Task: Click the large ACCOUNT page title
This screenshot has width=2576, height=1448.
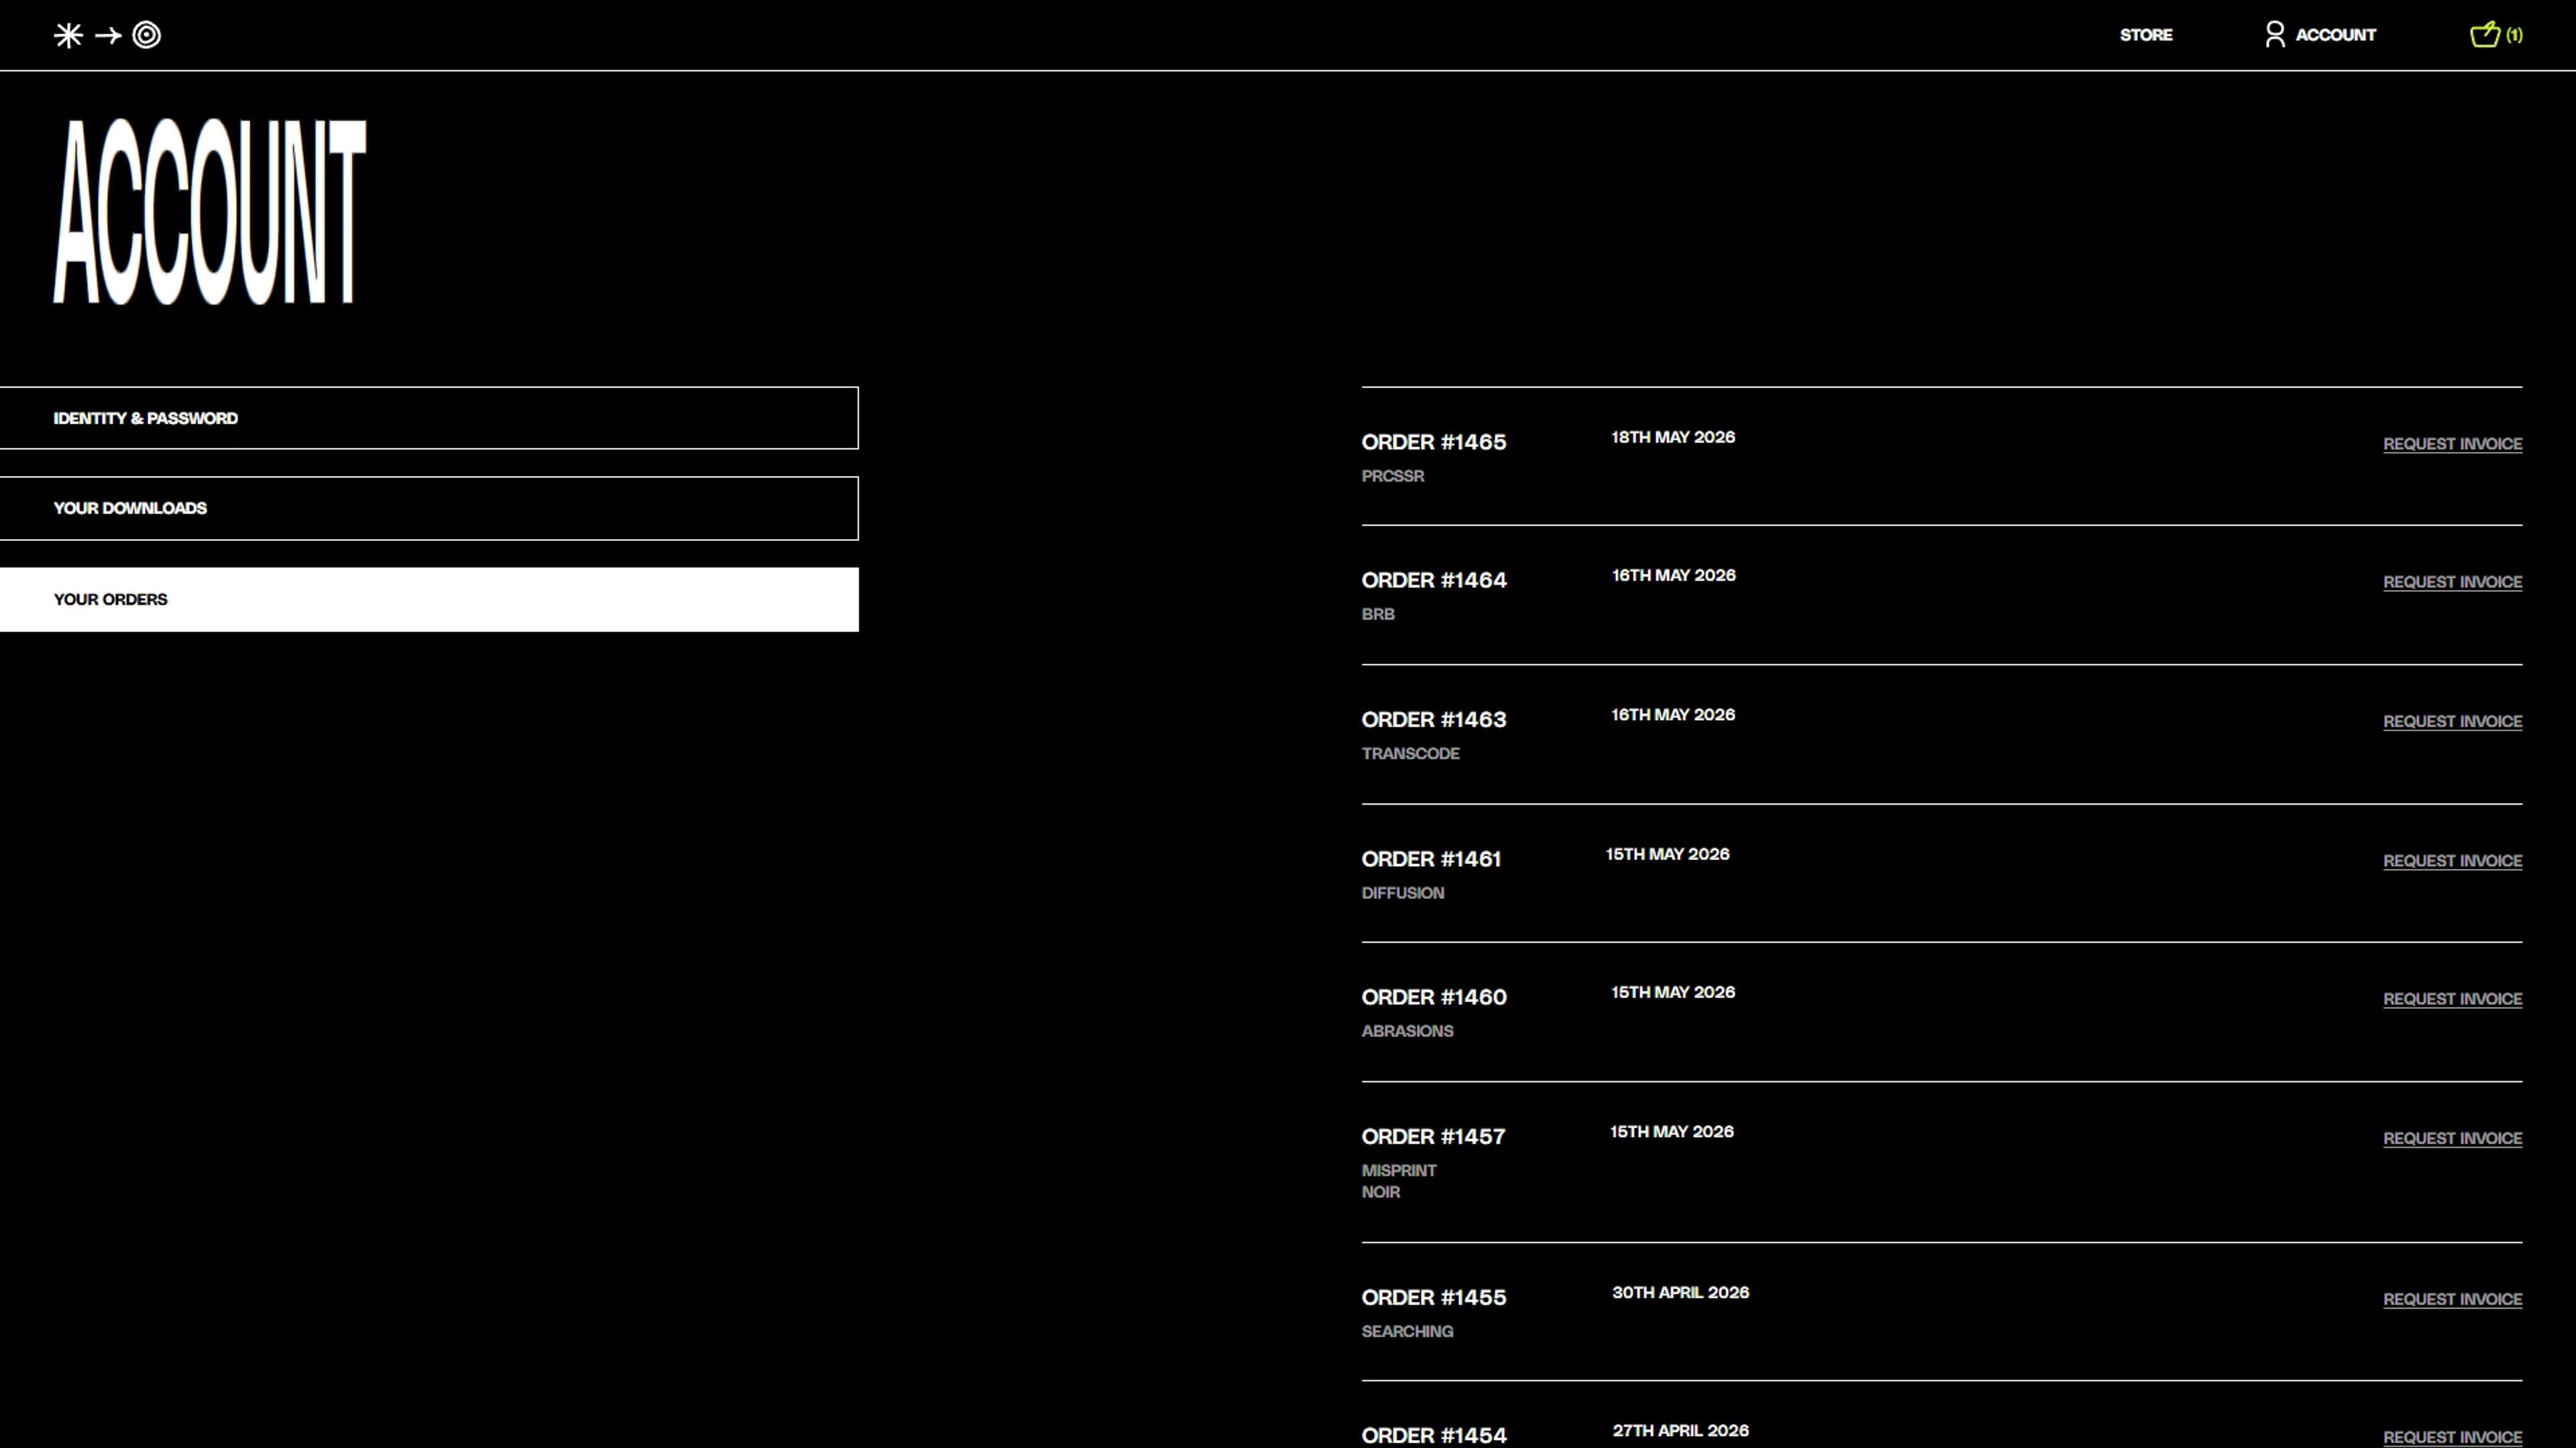Action: [210, 211]
